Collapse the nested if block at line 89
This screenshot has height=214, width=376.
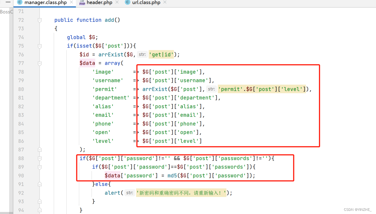tap(40, 167)
